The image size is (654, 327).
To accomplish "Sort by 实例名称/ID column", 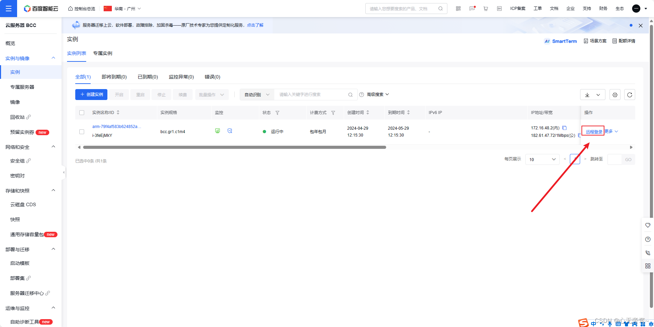I will 118,112.
